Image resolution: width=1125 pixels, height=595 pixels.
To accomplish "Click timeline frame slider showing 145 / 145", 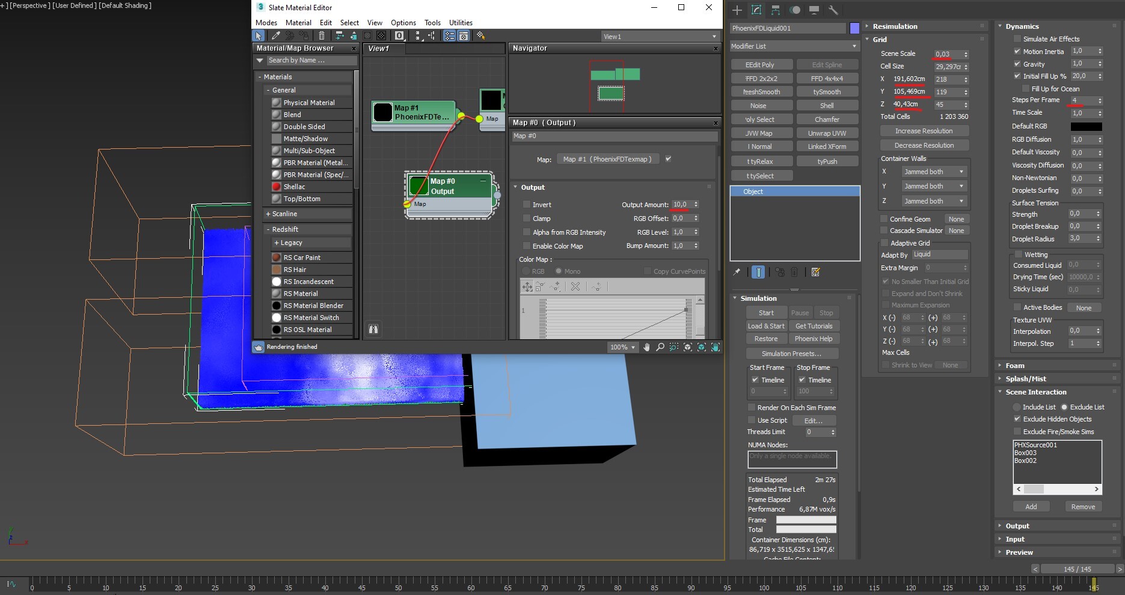I will [1077, 569].
